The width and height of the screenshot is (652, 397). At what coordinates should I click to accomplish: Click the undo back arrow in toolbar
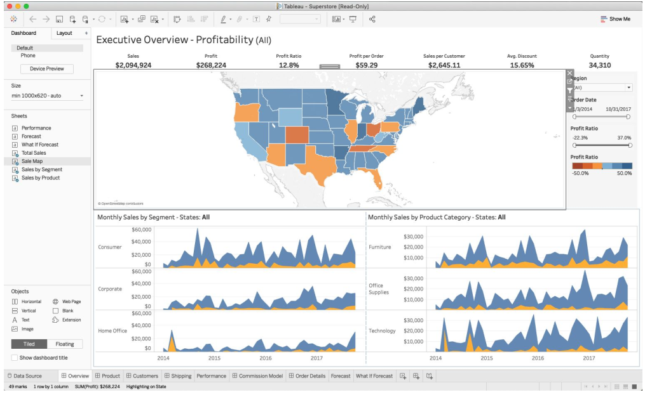(x=33, y=19)
